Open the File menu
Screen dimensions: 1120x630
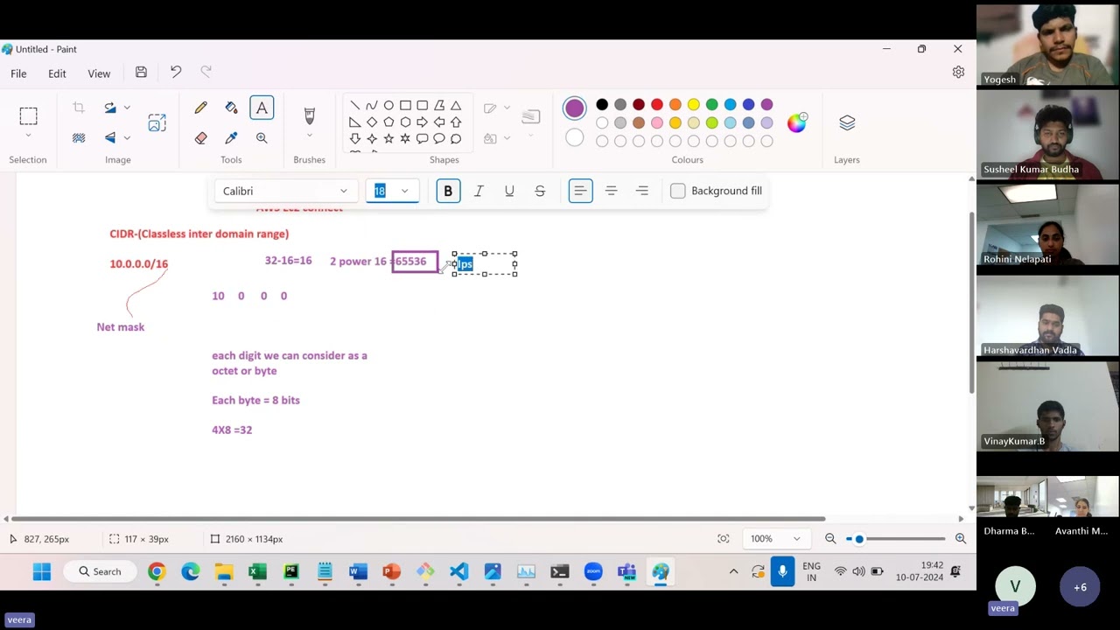18,73
